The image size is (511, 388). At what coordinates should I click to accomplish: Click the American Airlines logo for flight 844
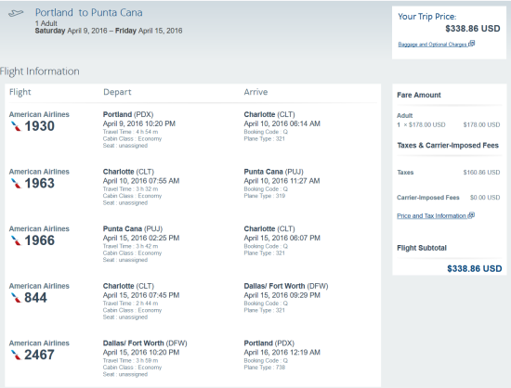coord(16,298)
